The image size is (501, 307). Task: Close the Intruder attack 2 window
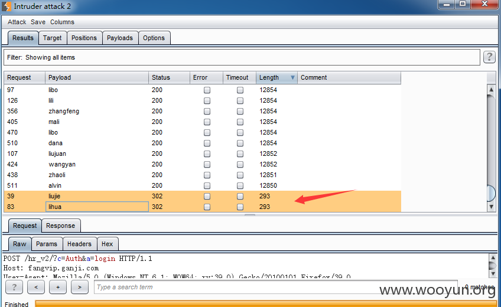click(484, 5)
